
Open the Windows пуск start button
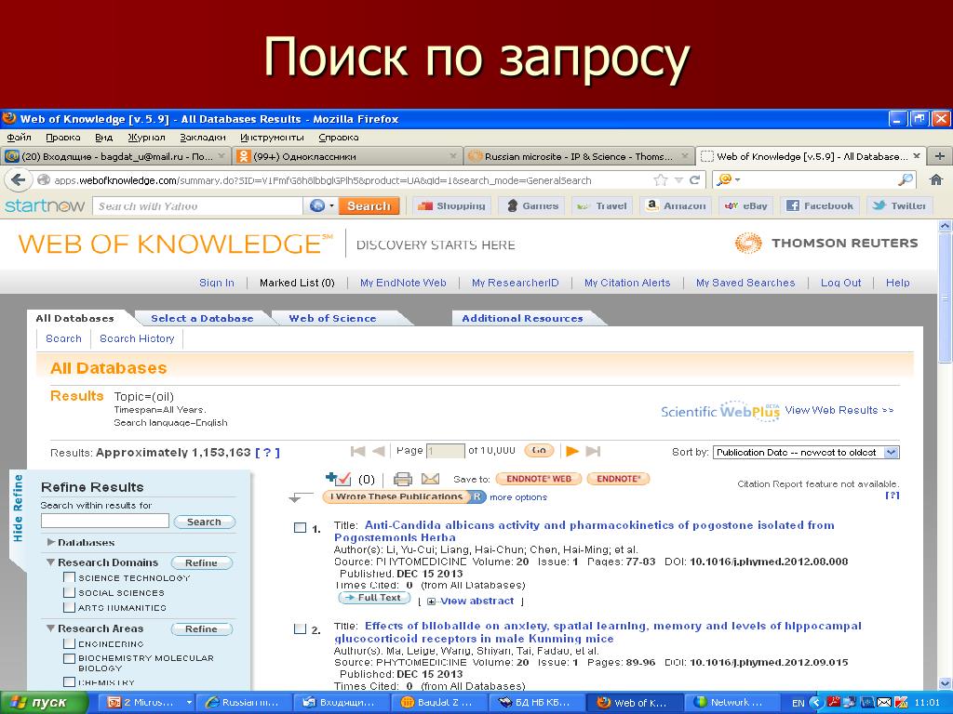coord(43,703)
